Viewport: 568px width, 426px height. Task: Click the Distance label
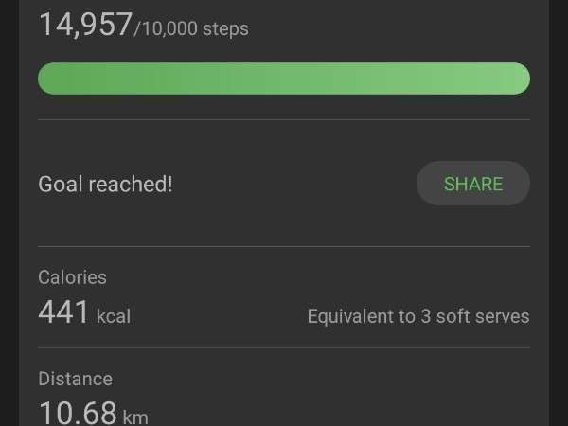[75, 379]
